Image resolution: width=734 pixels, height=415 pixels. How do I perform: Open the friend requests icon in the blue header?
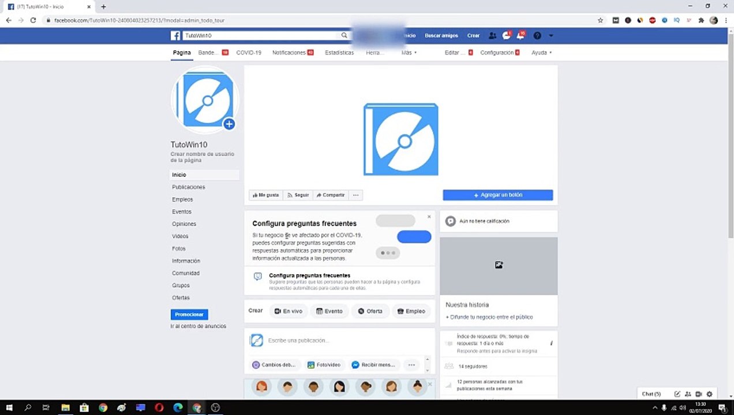point(492,36)
